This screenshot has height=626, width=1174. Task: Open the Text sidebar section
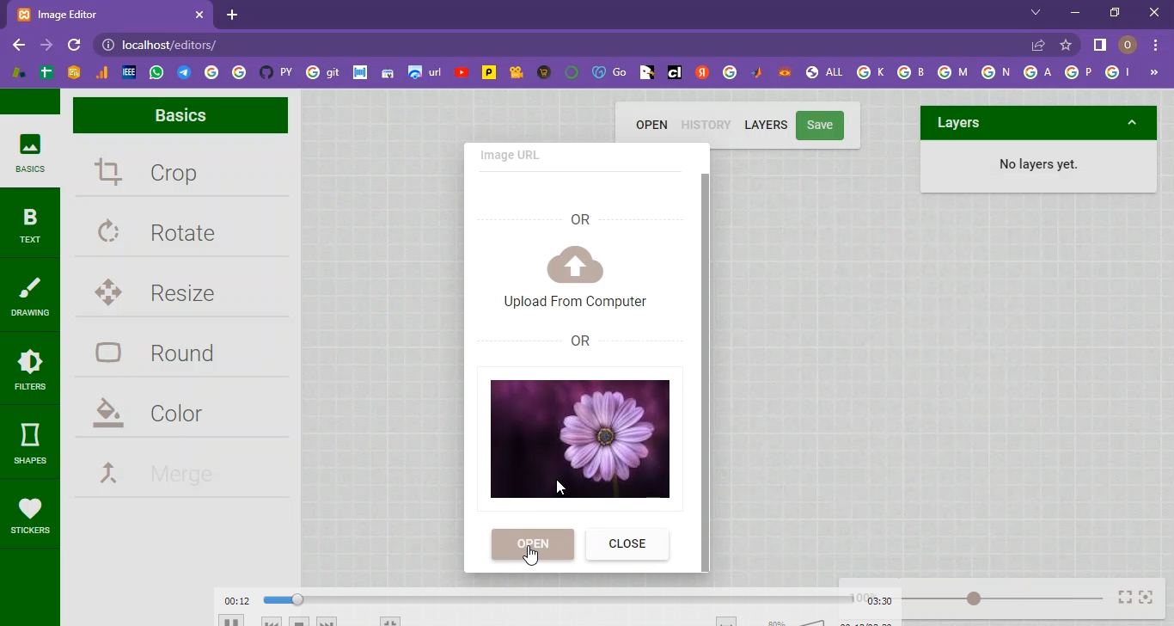[30, 224]
